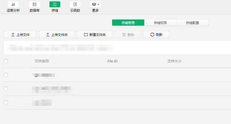The height and width of the screenshot is (124, 231).
Task: Open the 运营分析 analytics chart icon
Action: (x=13, y=4)
